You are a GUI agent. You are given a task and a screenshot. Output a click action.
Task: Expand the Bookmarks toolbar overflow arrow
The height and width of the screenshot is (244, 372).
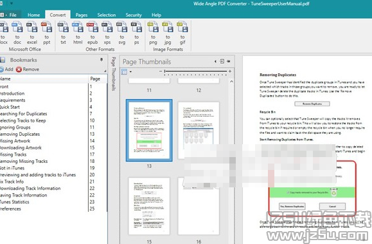coord(105,71)
